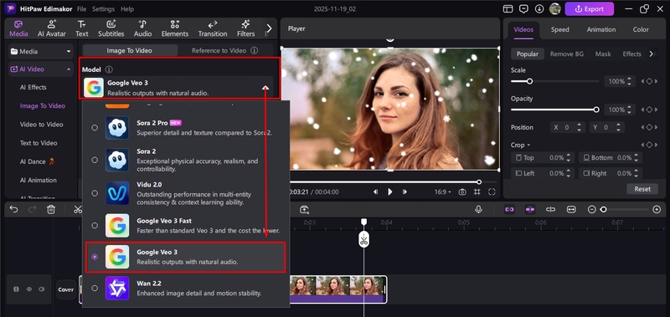670x317 pixels.
Task: Add a keyframe for Position
Action: pos(649,127)
